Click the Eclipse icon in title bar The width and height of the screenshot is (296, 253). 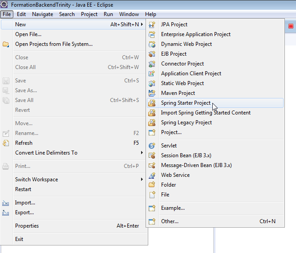(4, 4)
